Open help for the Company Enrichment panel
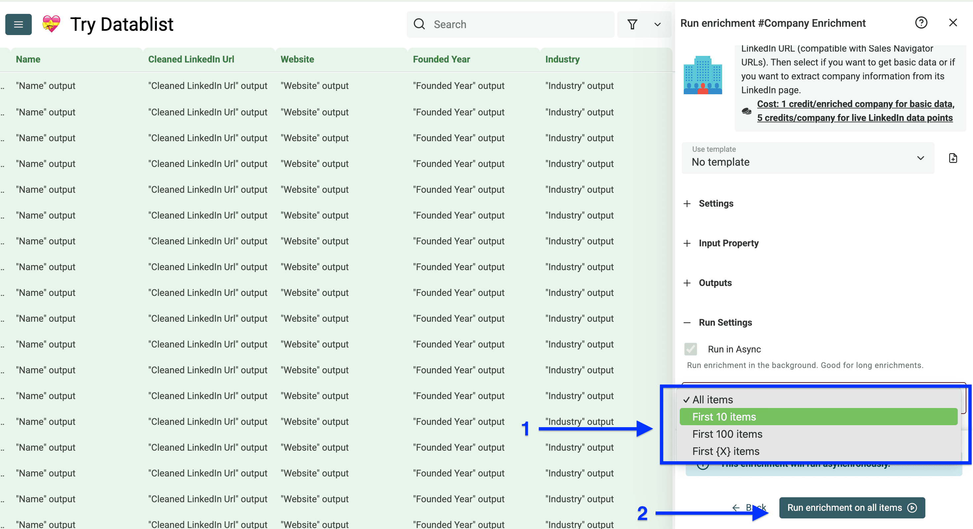Image resolution: width=973 pixels, height=529 pixels. tap(922, 22)
